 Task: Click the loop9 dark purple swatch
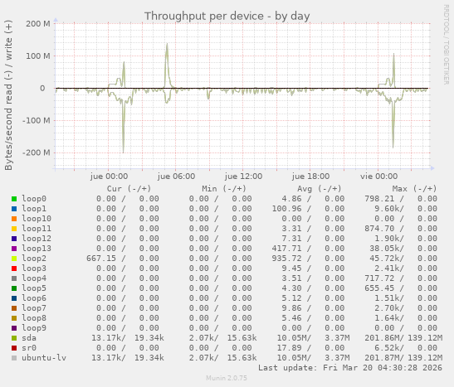[x=14, y=328]
